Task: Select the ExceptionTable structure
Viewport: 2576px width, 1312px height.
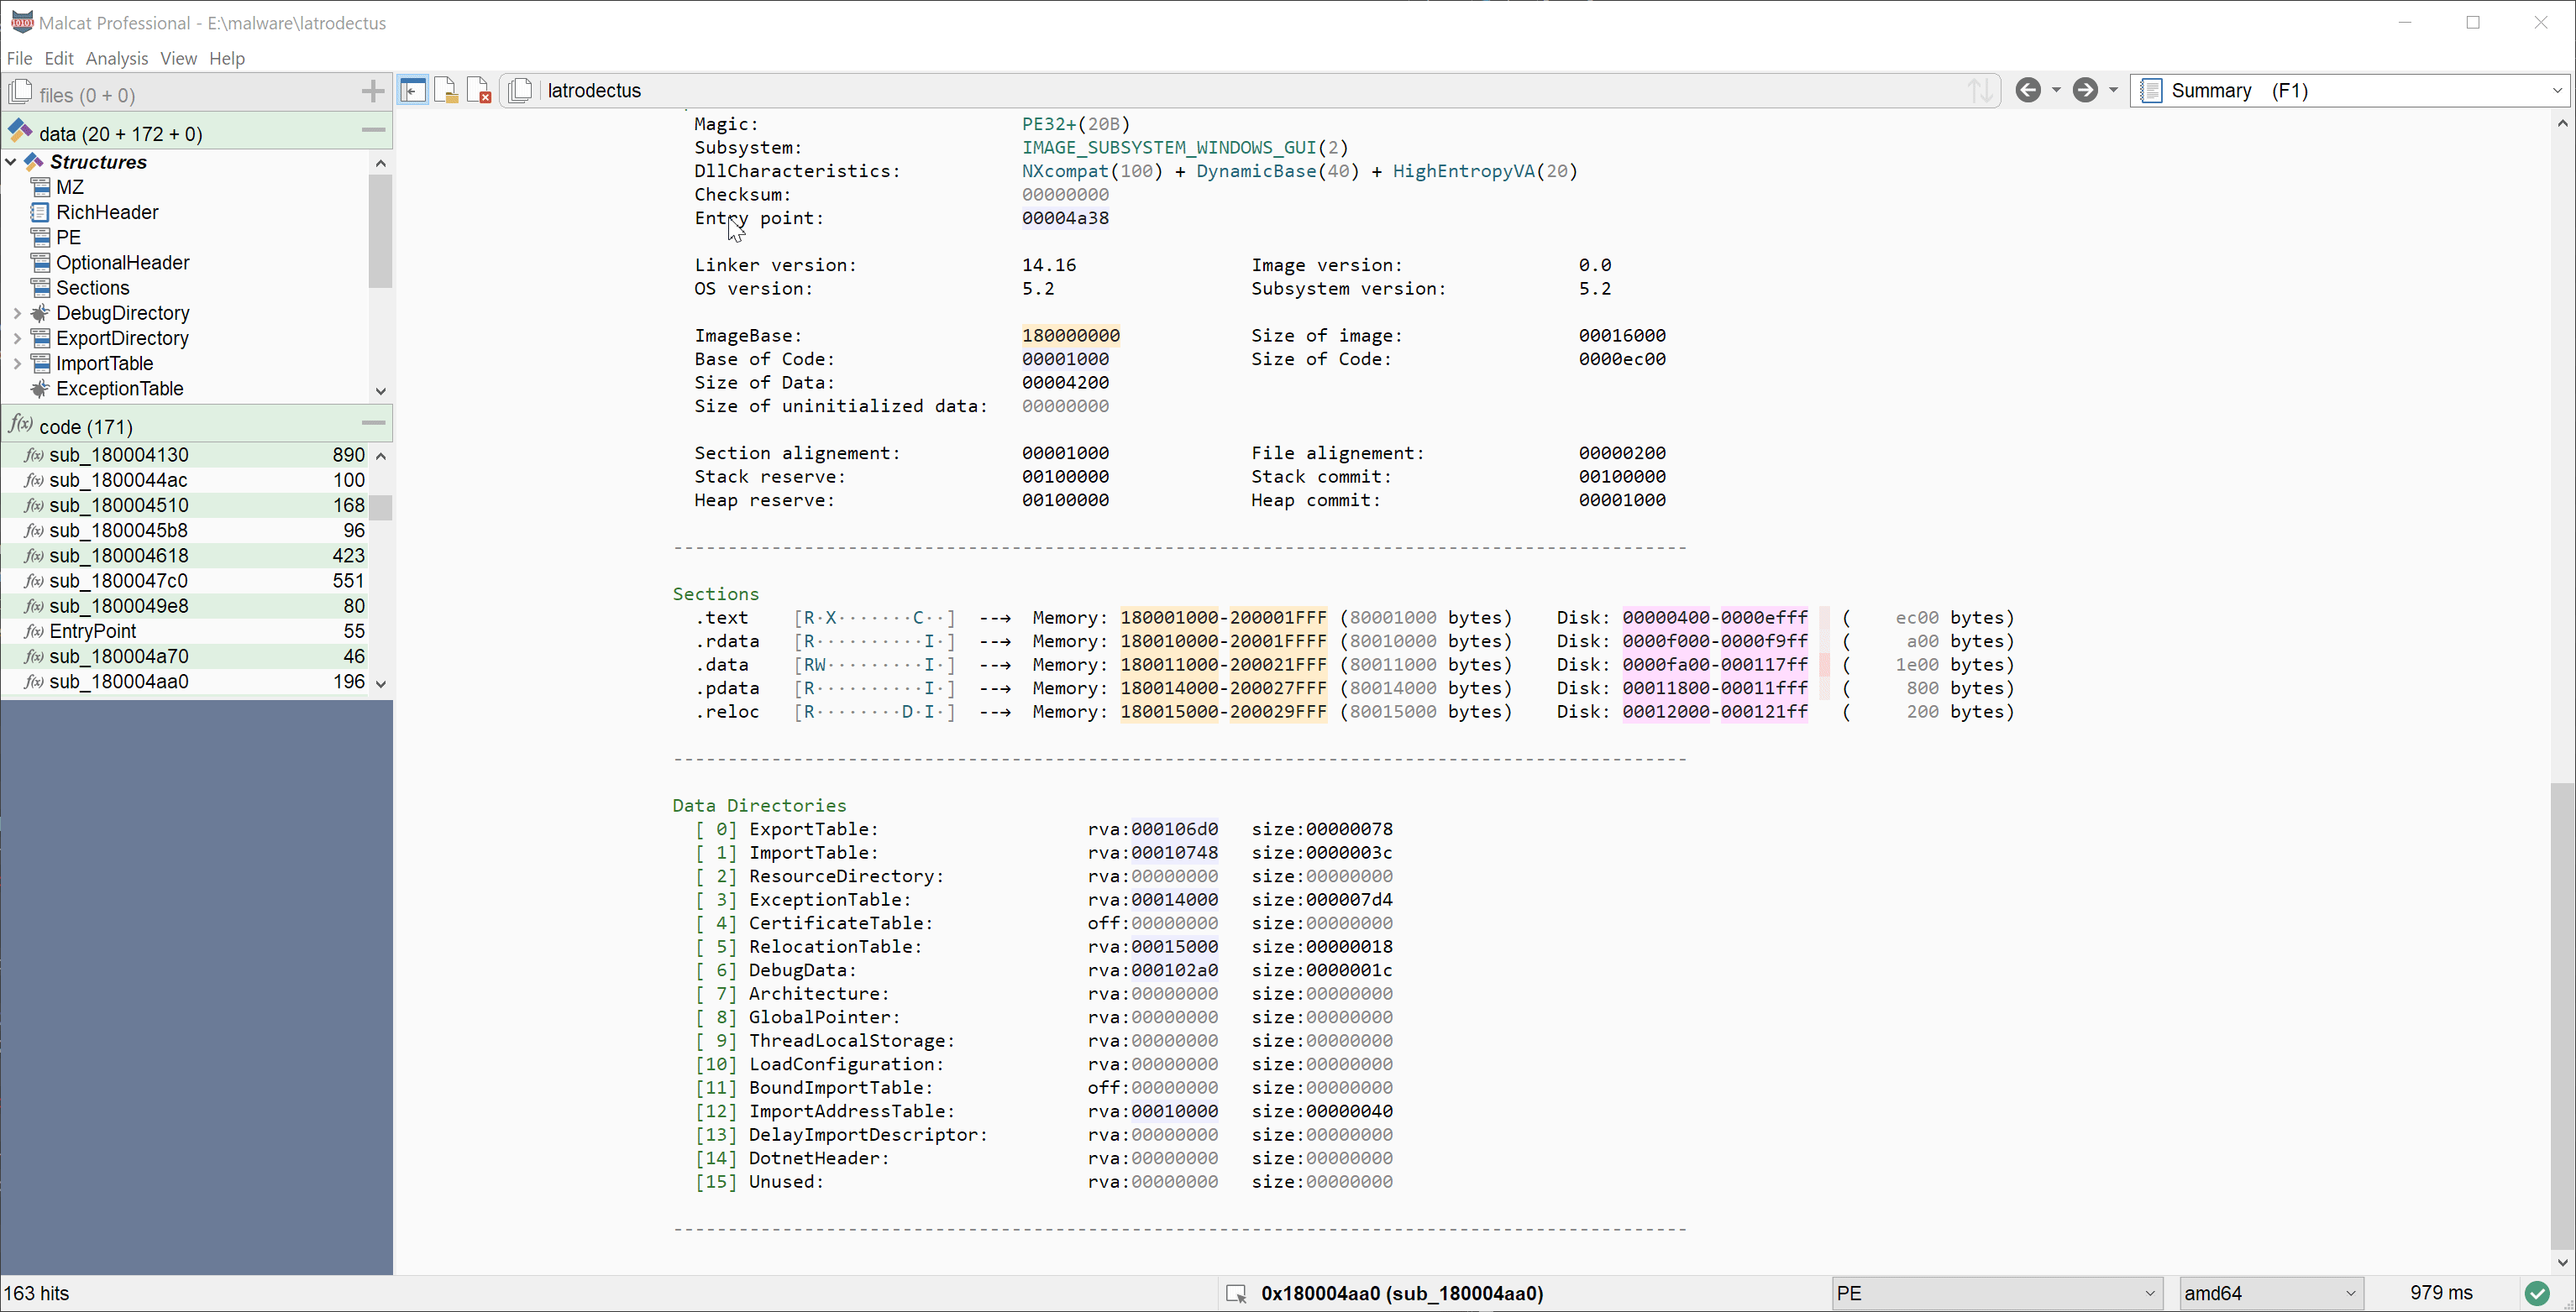Action: [x=119, y=389]
